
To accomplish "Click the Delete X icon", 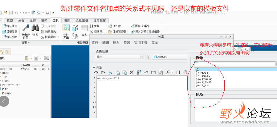I will 132,72.
